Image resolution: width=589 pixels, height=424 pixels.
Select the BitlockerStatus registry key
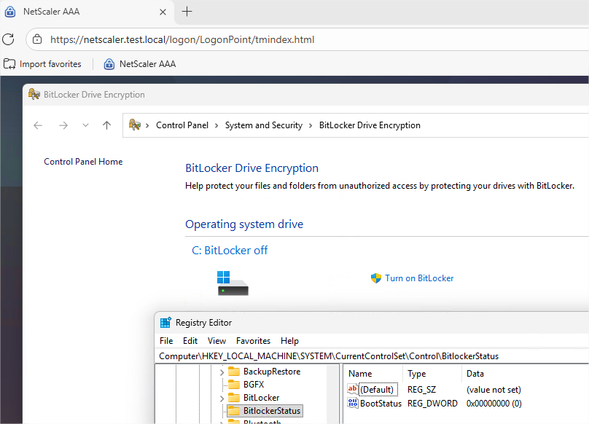pos(272,411)
